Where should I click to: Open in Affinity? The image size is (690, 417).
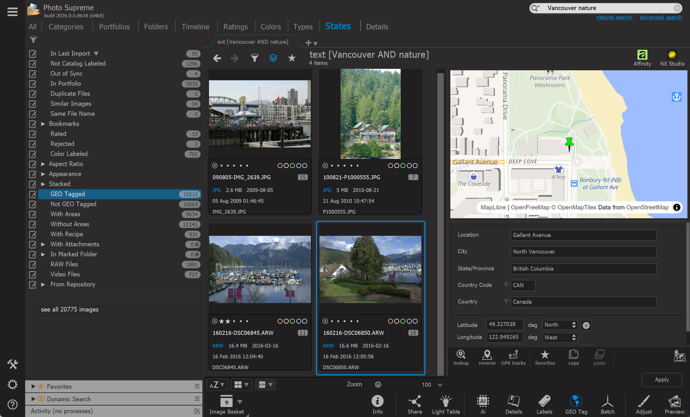click(642, 58)
